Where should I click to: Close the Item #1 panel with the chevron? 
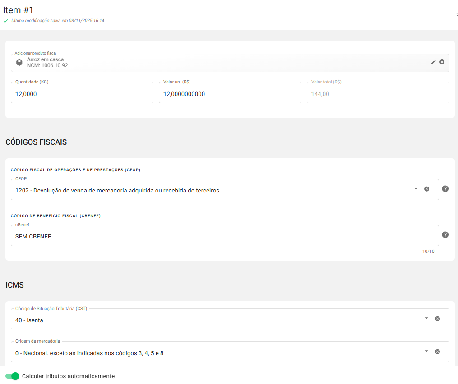[456, 15]
